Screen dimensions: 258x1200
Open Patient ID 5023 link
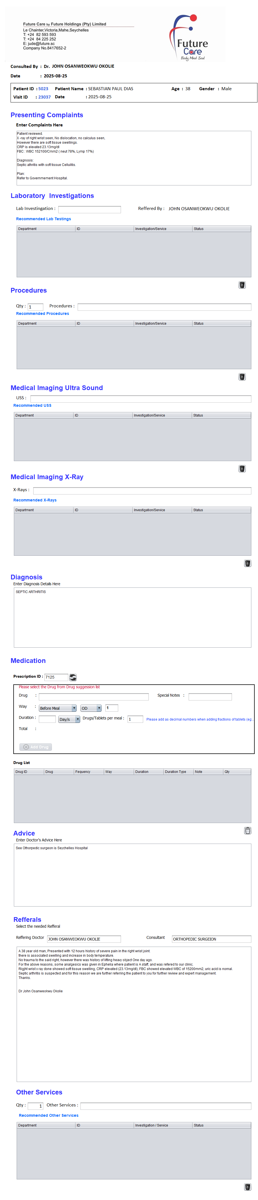pyautogui.click(x=43, y=89)
